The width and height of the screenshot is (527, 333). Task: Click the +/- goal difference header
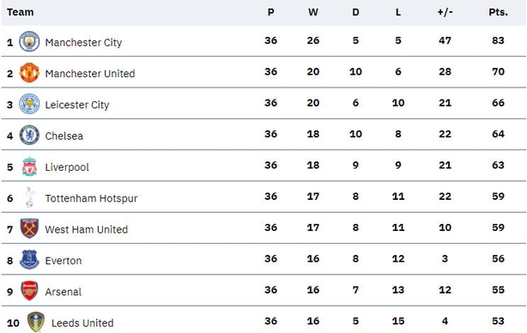(445, 12)
